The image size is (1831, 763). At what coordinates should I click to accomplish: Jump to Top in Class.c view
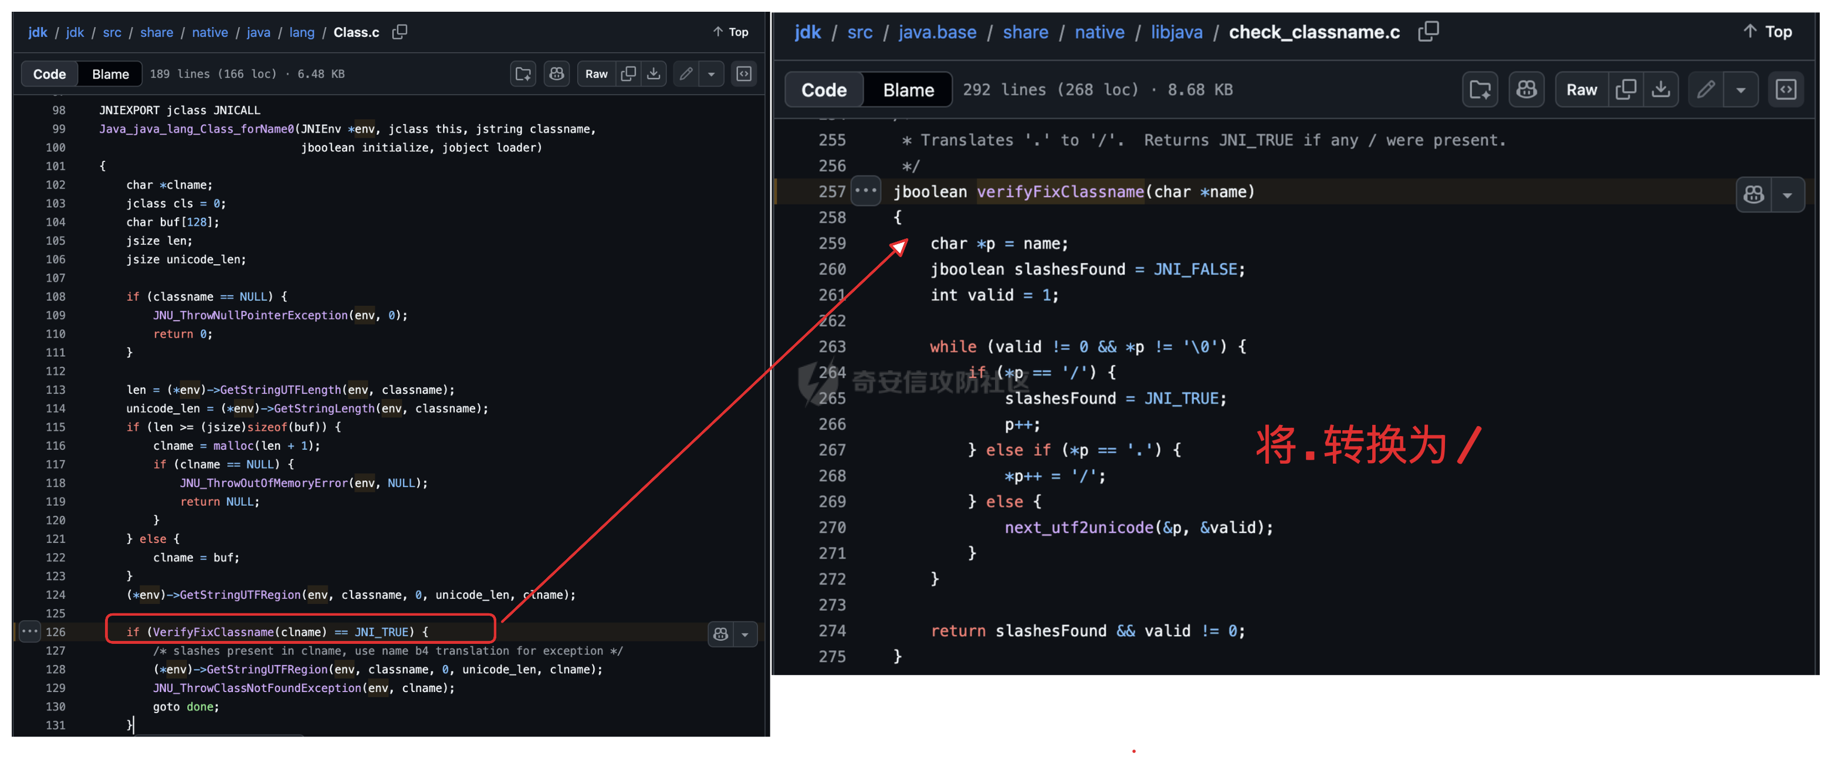730,32
